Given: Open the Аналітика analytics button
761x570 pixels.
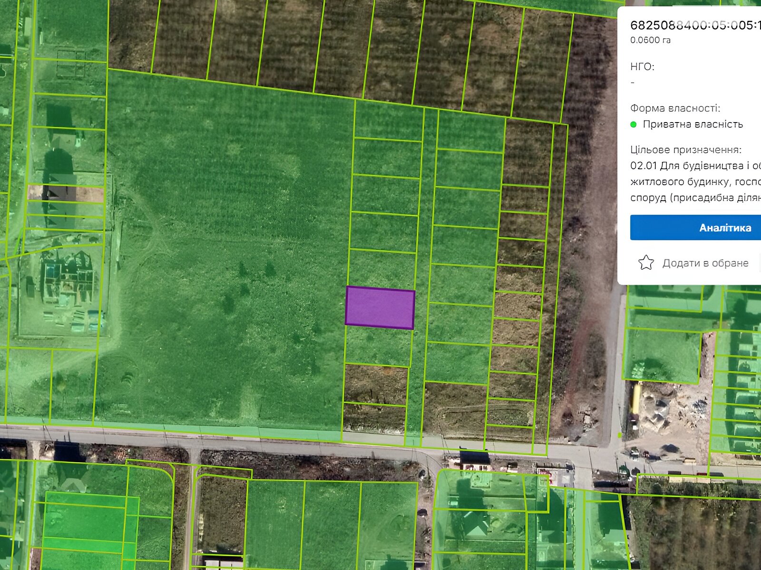Looking at the screenshot, I should (x=695, y=228).
